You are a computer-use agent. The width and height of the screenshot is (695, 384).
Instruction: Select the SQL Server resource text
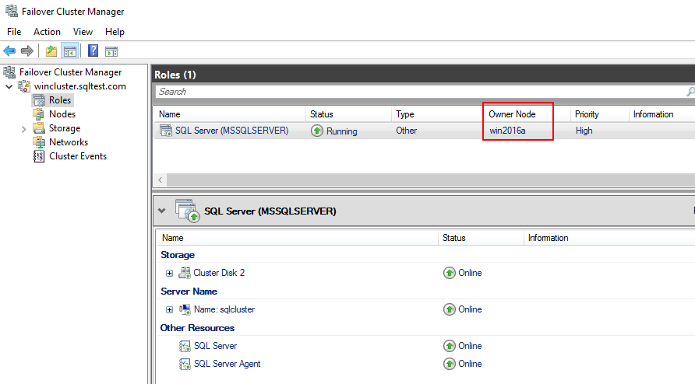[215, 346]
